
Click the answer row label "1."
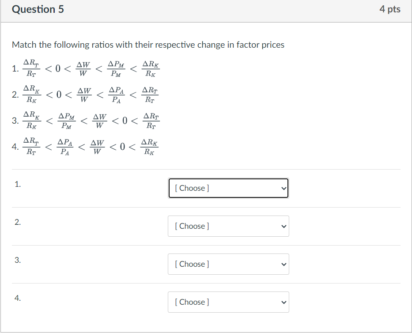(17, 185)
